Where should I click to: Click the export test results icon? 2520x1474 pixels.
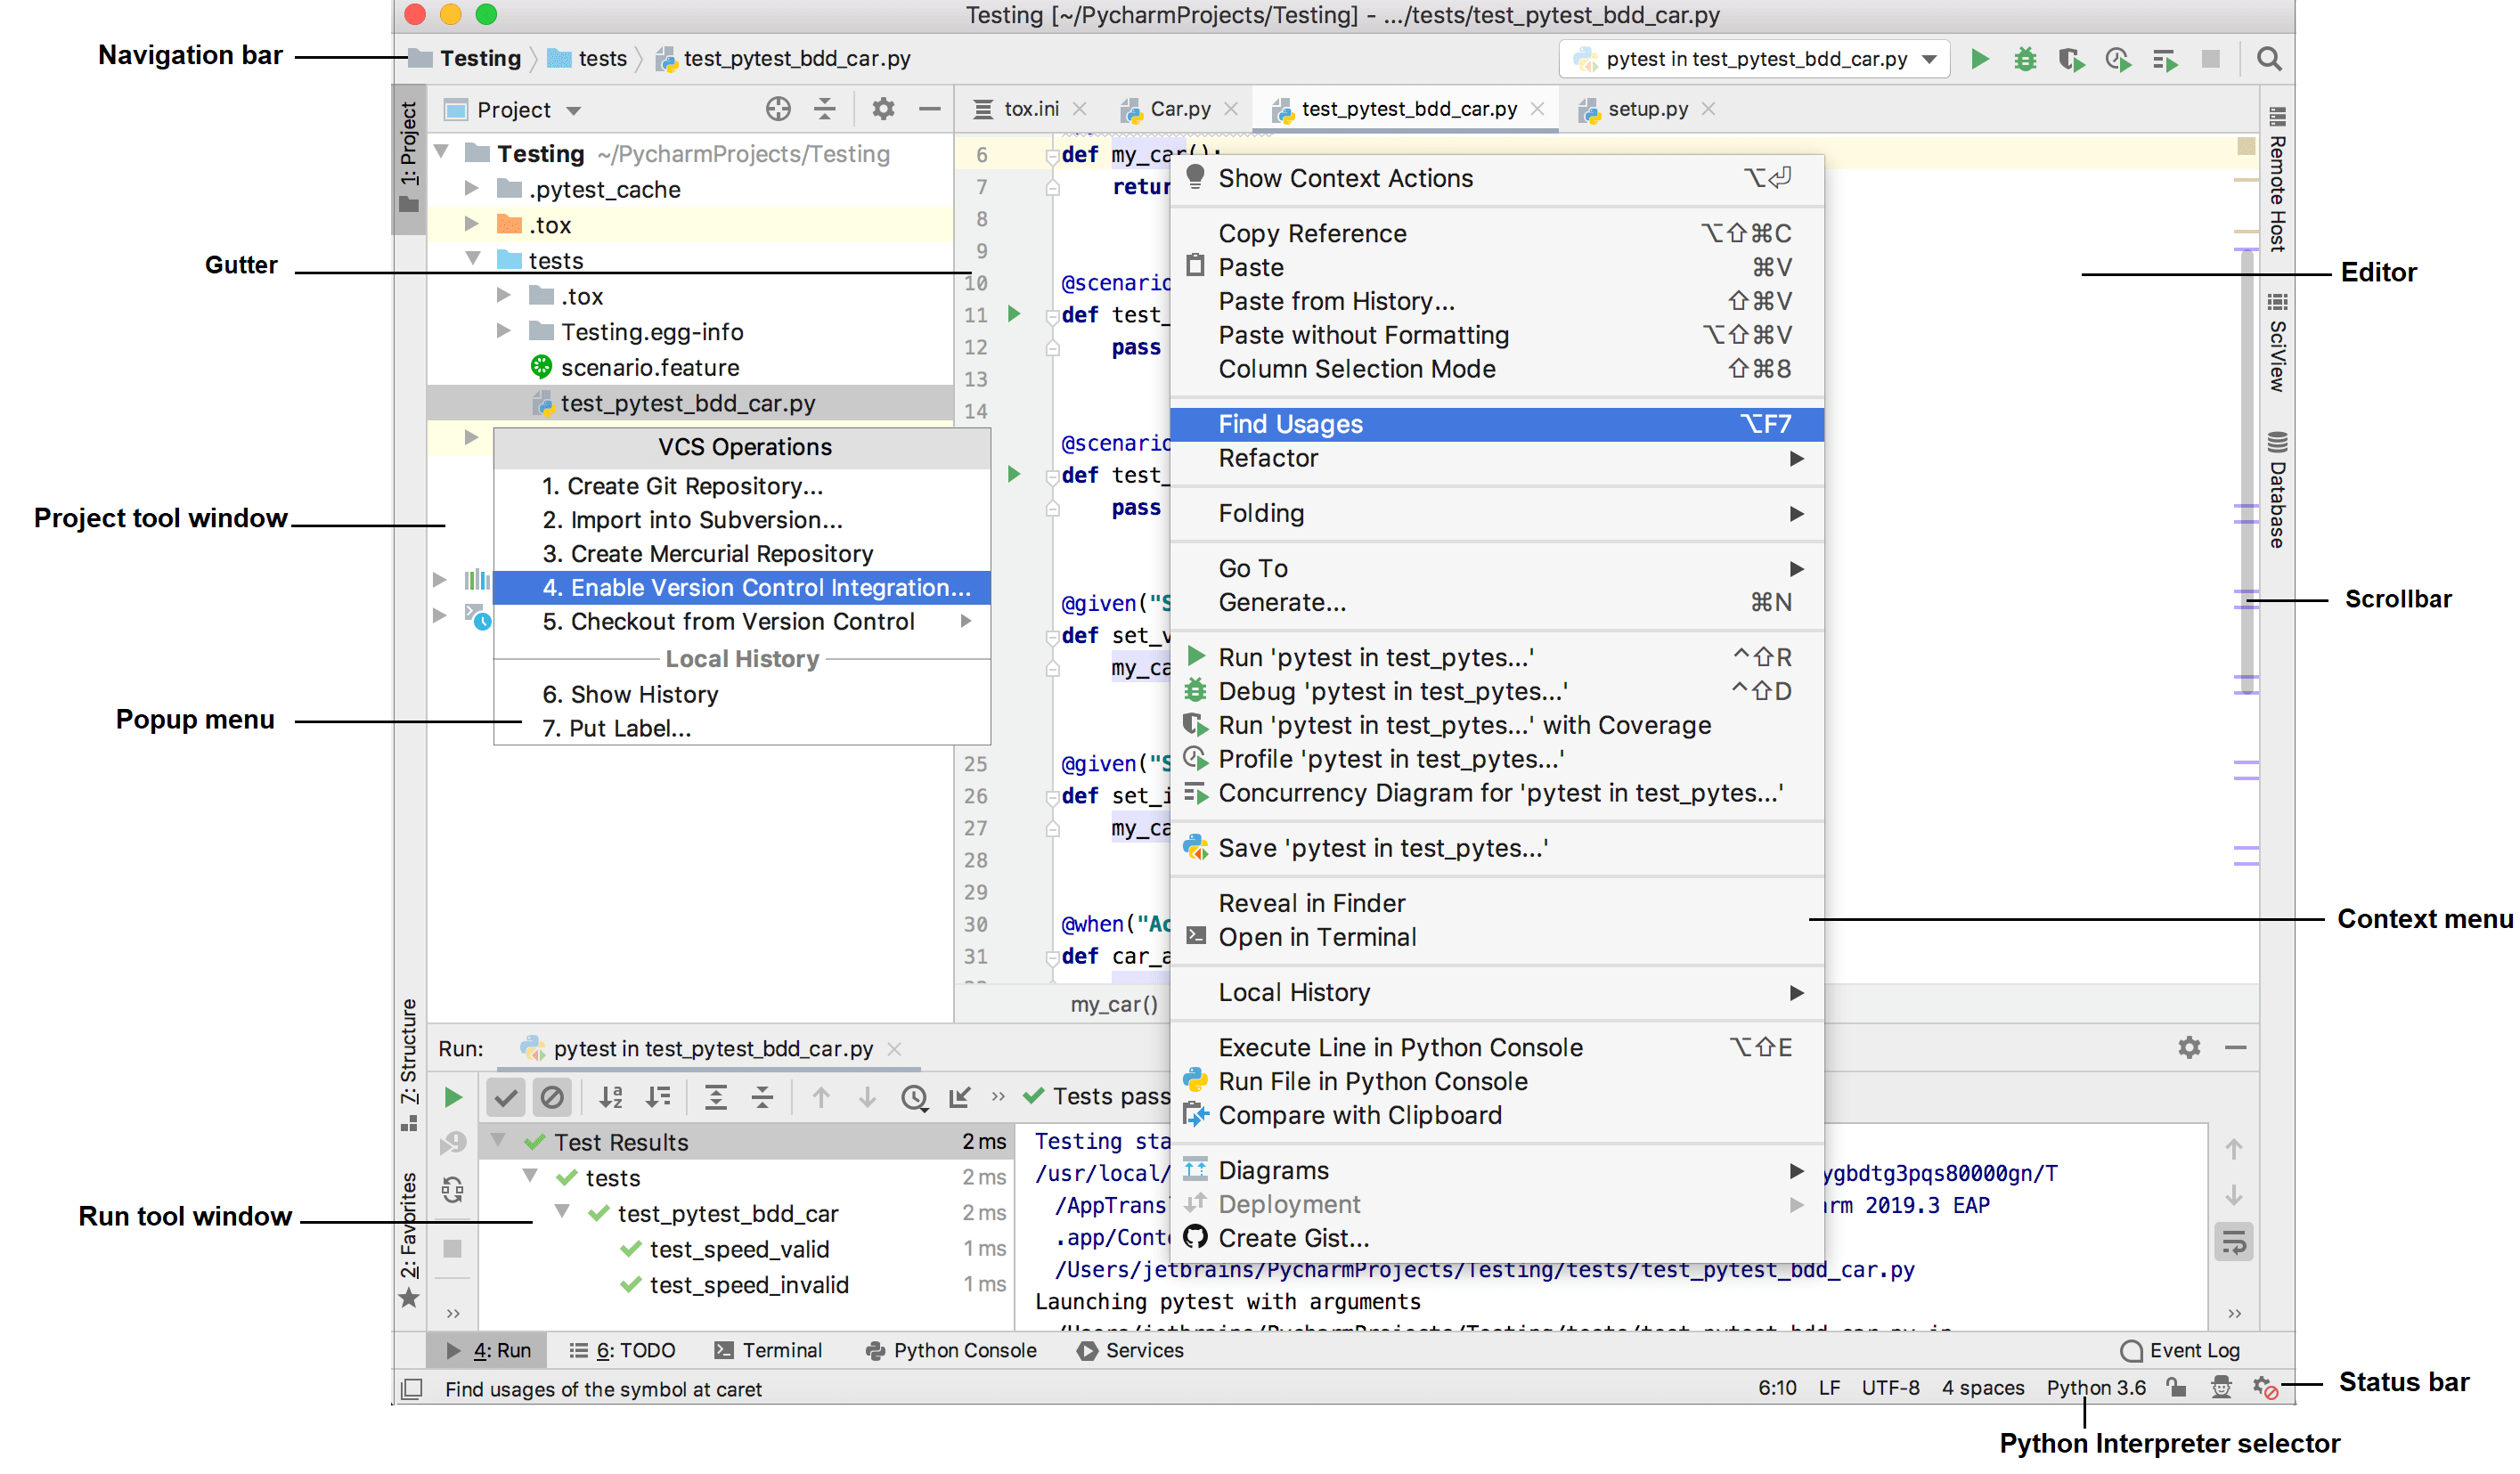[x=960, y=1097]
